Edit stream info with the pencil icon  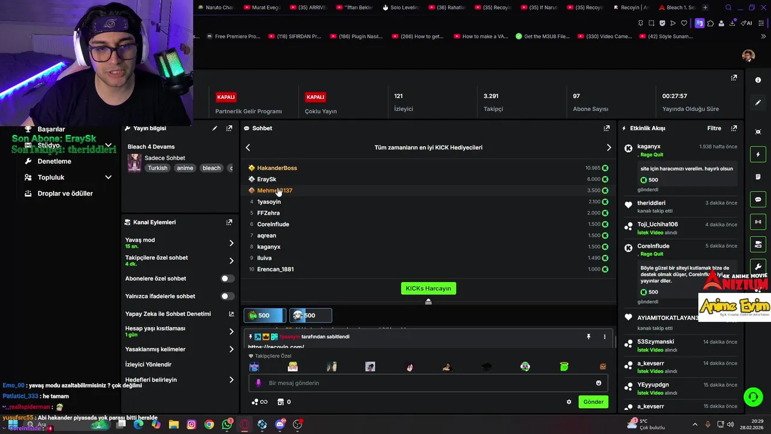(x=214, y=128)
